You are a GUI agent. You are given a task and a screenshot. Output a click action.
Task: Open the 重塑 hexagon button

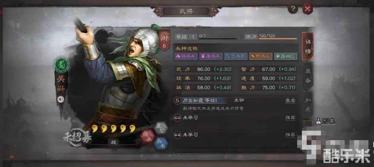[x=161, y=128]
